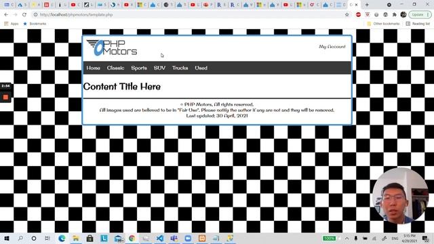Open Visual Studio Code from the taskbar
This screenshot has width=434, height=244.
click(x=160, y=238)
